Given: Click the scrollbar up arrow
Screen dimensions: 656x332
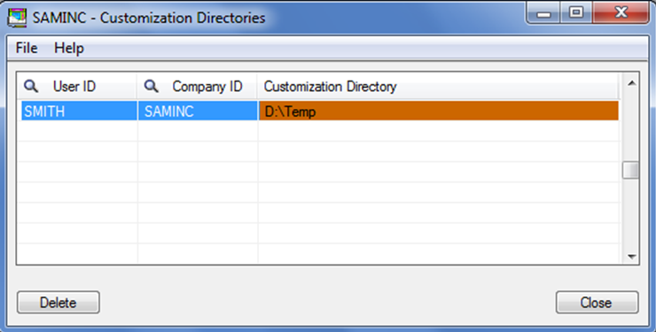Looking at the screenshot, I should (631, 83).
